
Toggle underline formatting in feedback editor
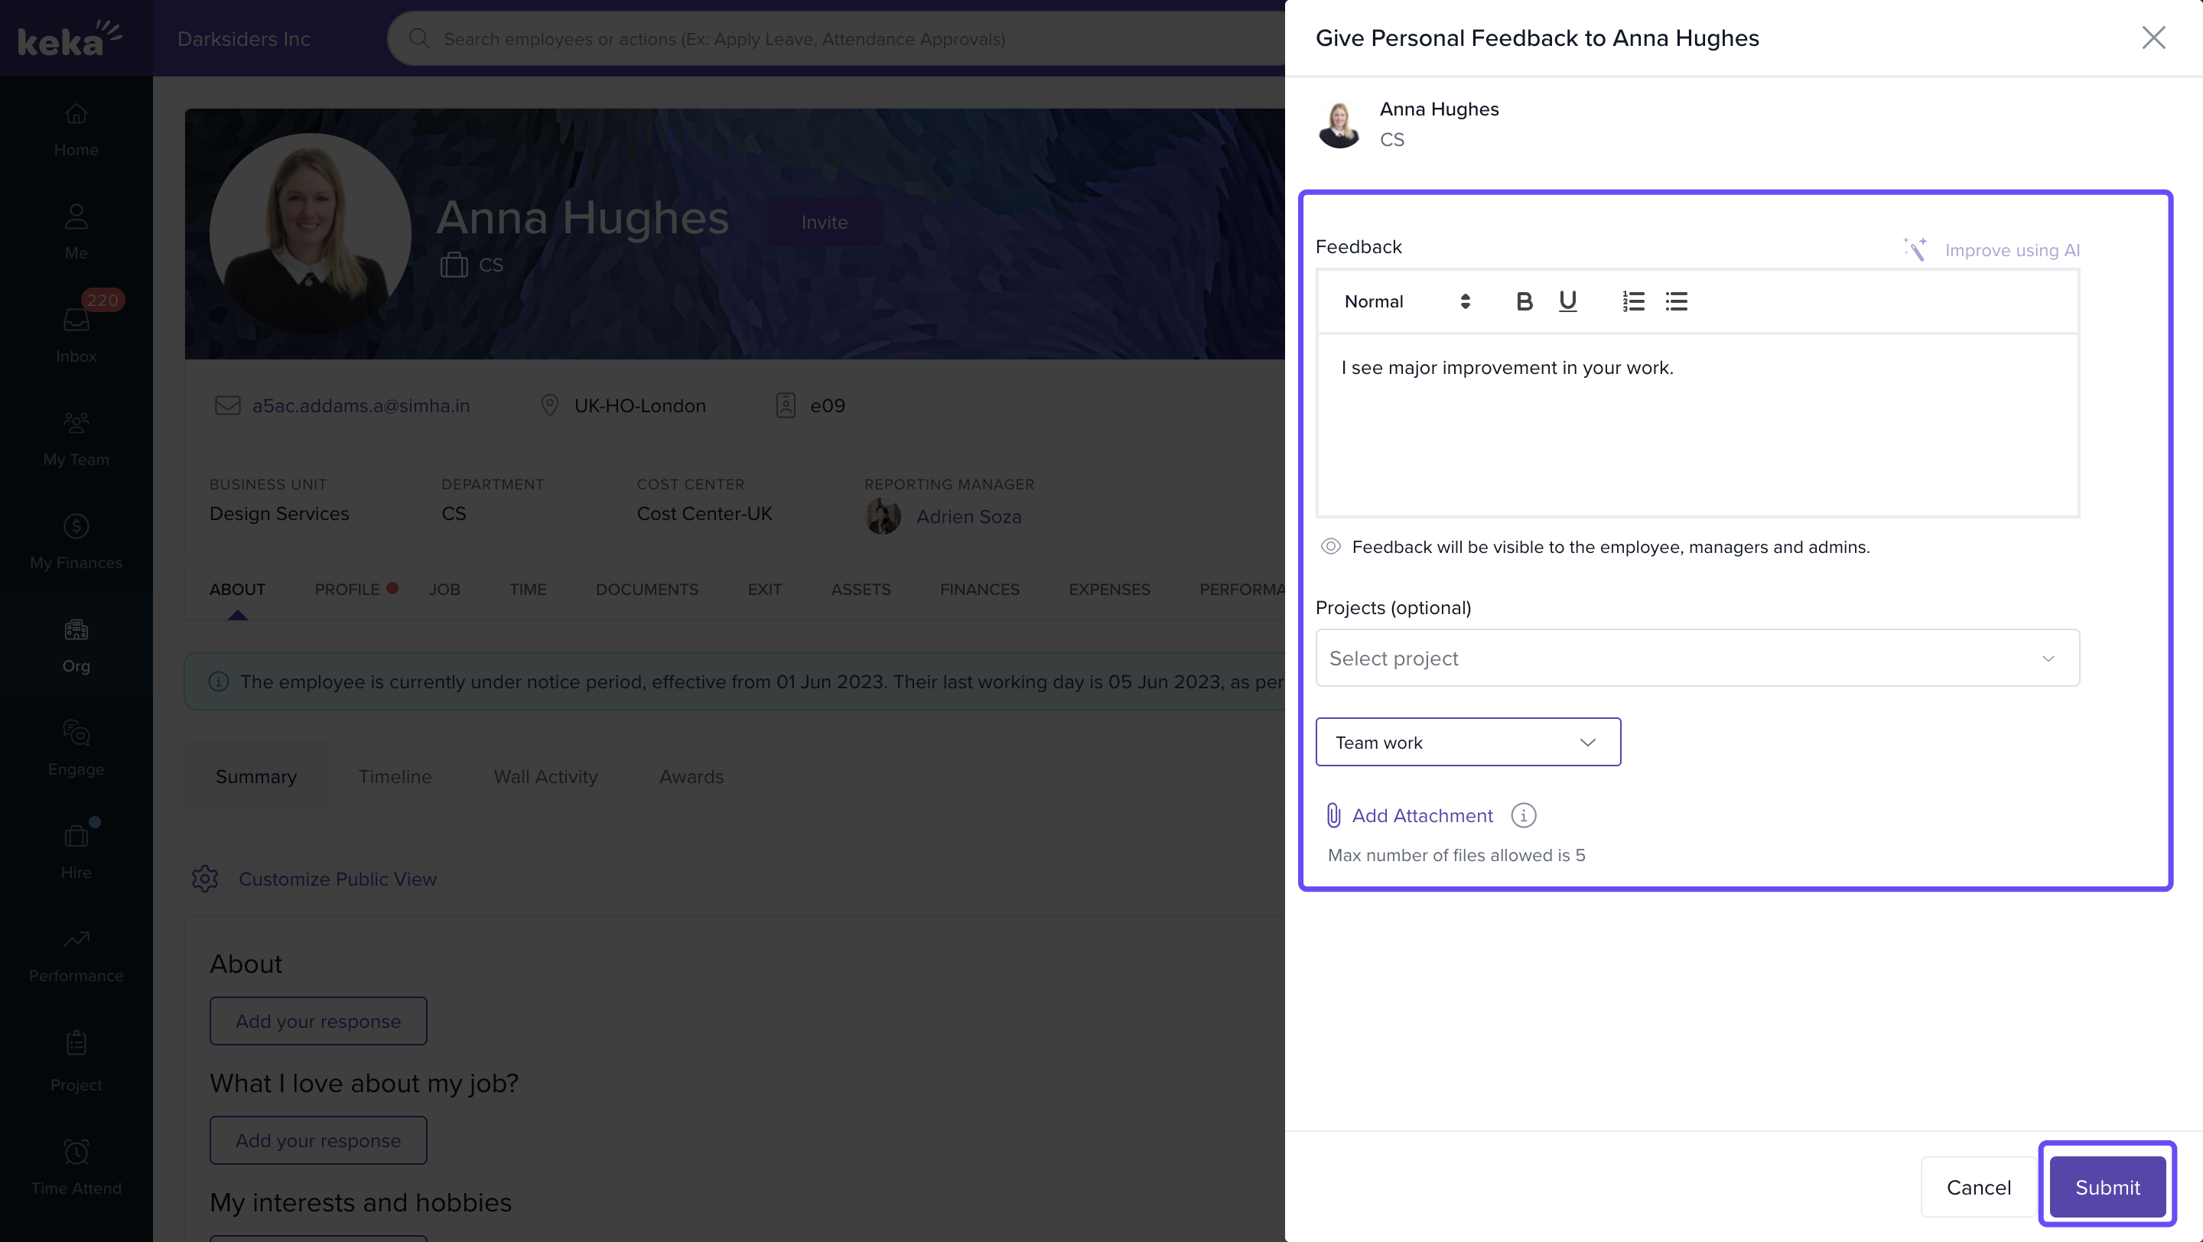coord(1567,301)
